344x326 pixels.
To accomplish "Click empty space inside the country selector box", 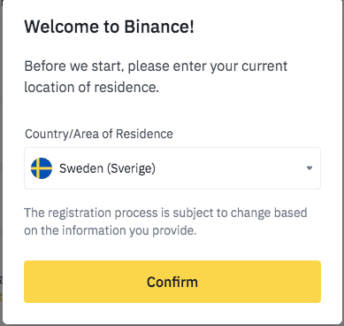I will 230,168.
